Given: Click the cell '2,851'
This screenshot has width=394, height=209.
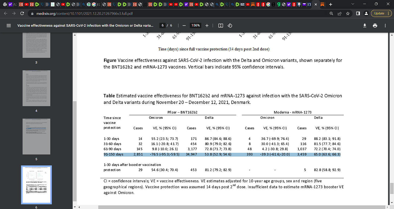Looking at the screenshot, I should pos(138,154).
